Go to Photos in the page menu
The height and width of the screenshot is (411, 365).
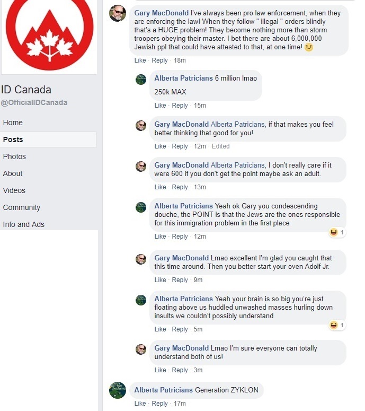14,156
